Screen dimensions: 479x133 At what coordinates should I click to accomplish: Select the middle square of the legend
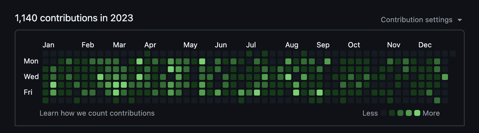(400, 113)
